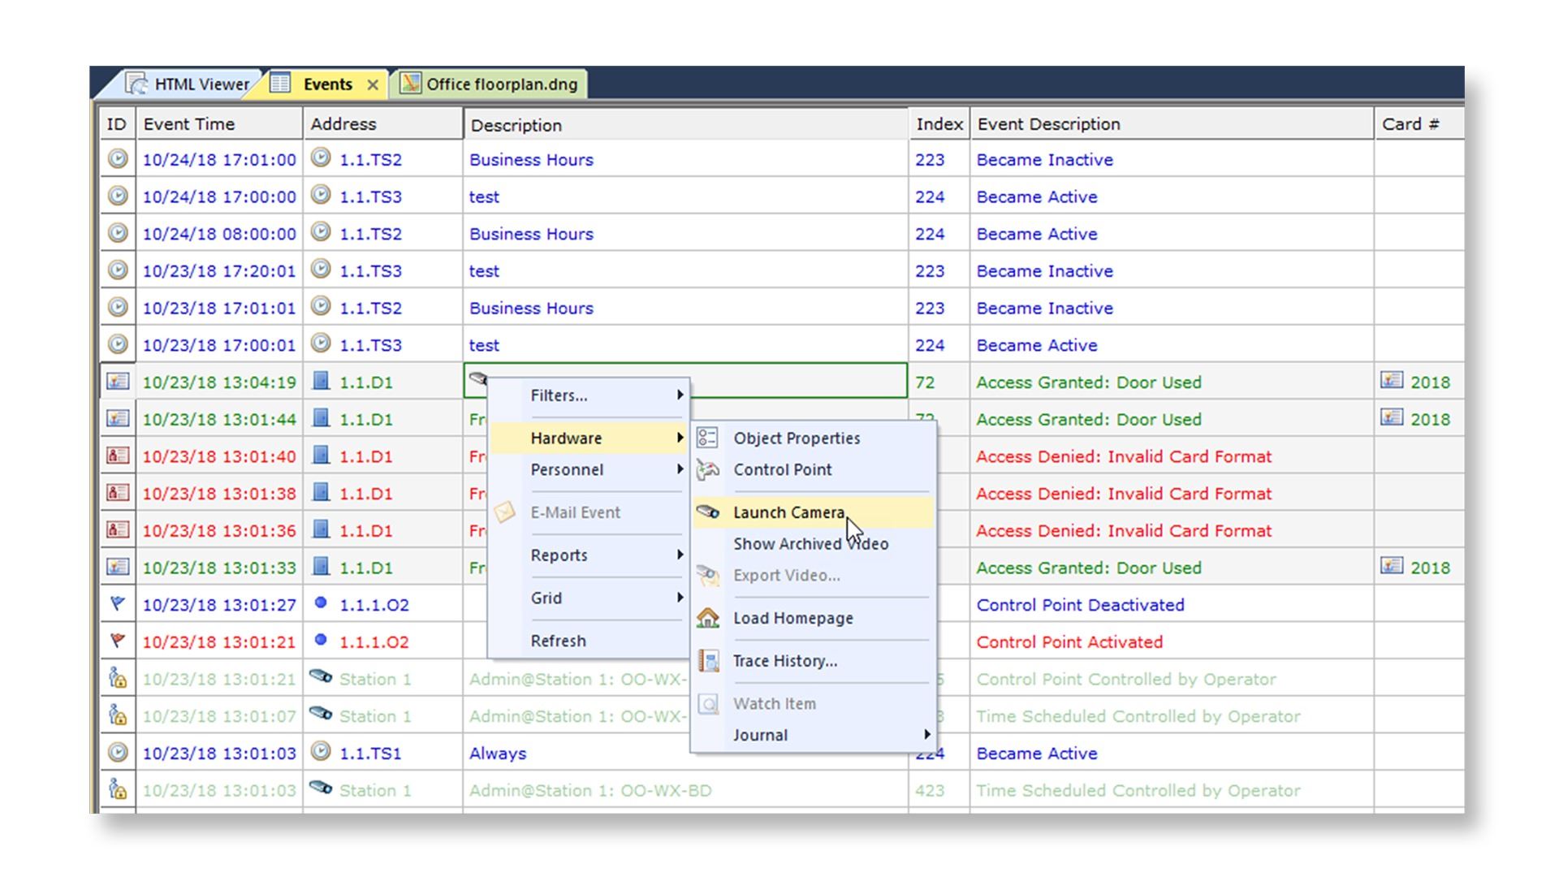
Task: Choose Refresh from the context menu
Action: click(x=558, y=641)
